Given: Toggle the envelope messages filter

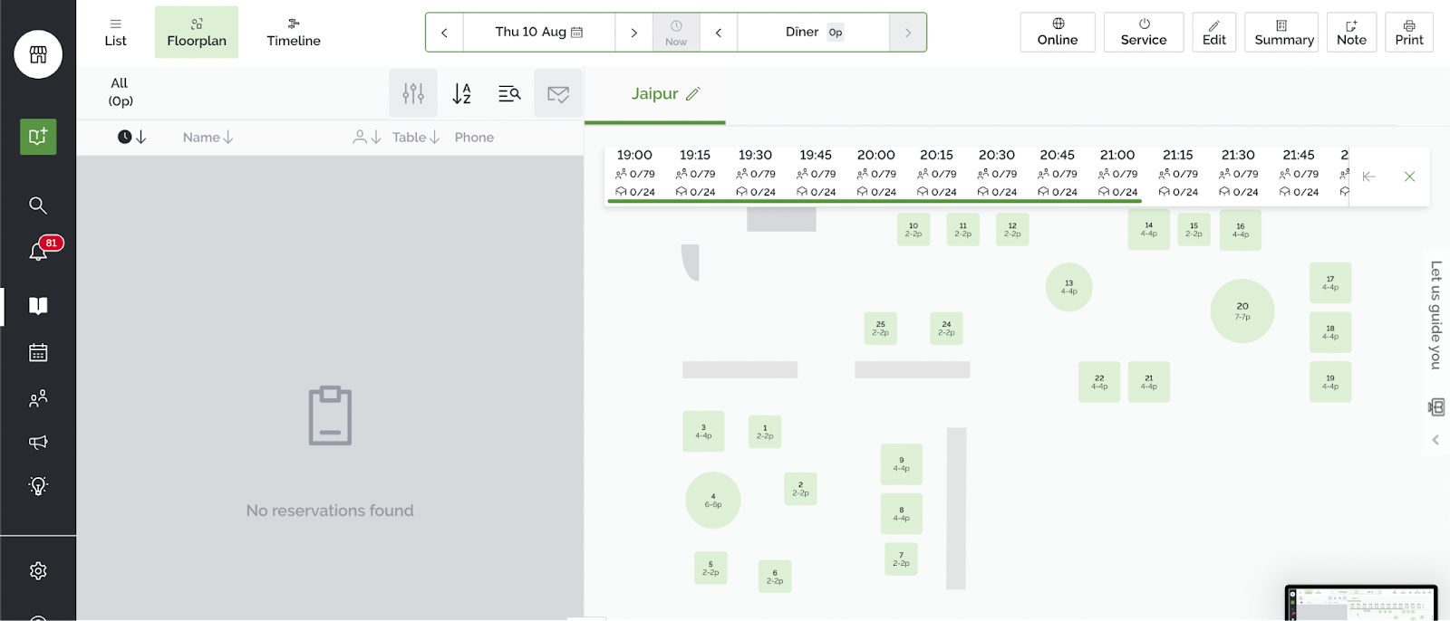Looking at the screenshot, I should (x=558, y=93).
